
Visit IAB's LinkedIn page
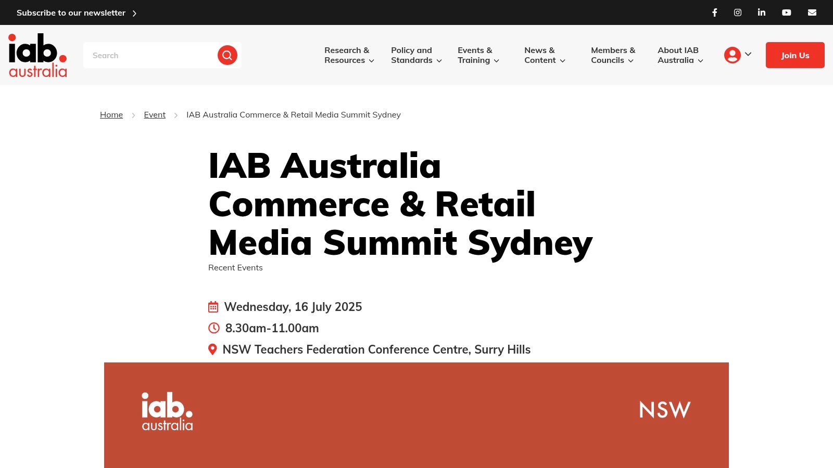[761, 12]
